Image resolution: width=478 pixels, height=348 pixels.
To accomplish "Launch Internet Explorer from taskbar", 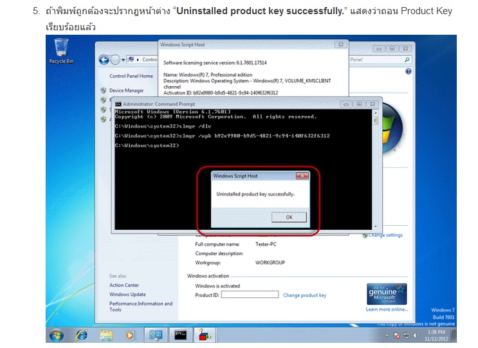I will point(82,335).
